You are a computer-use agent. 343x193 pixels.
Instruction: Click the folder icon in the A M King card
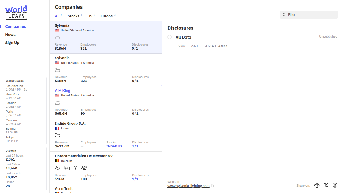click(x=58, y=103)
